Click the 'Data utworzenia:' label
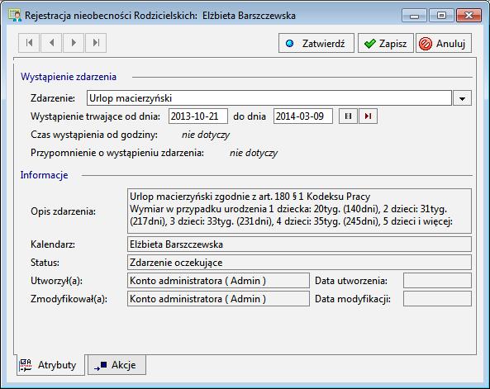Screen dimensions: 490x389 click(x=351, y=281)
